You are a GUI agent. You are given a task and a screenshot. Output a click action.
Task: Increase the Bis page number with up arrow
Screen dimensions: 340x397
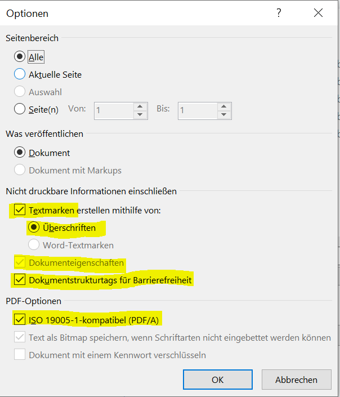(x=224, y=106)
